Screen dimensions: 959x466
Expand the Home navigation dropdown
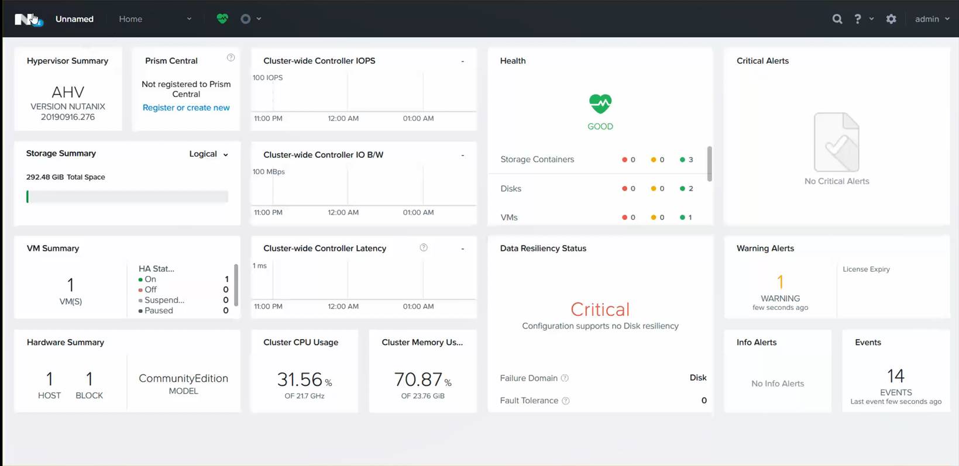click(155, 19)
